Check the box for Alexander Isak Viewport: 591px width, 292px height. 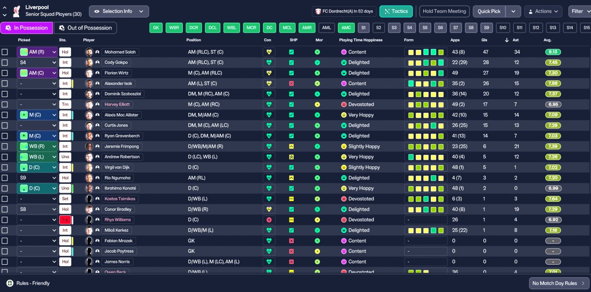5,84
